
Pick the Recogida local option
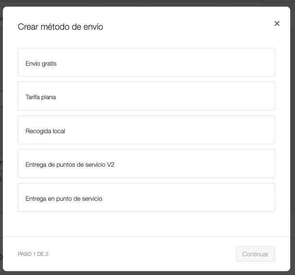147,130
